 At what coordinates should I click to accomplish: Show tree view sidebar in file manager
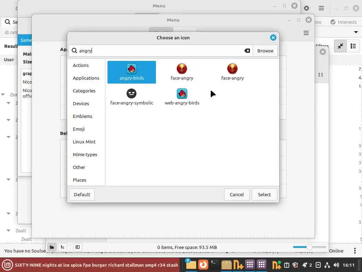pyautogui.click(x=63, y=247)
